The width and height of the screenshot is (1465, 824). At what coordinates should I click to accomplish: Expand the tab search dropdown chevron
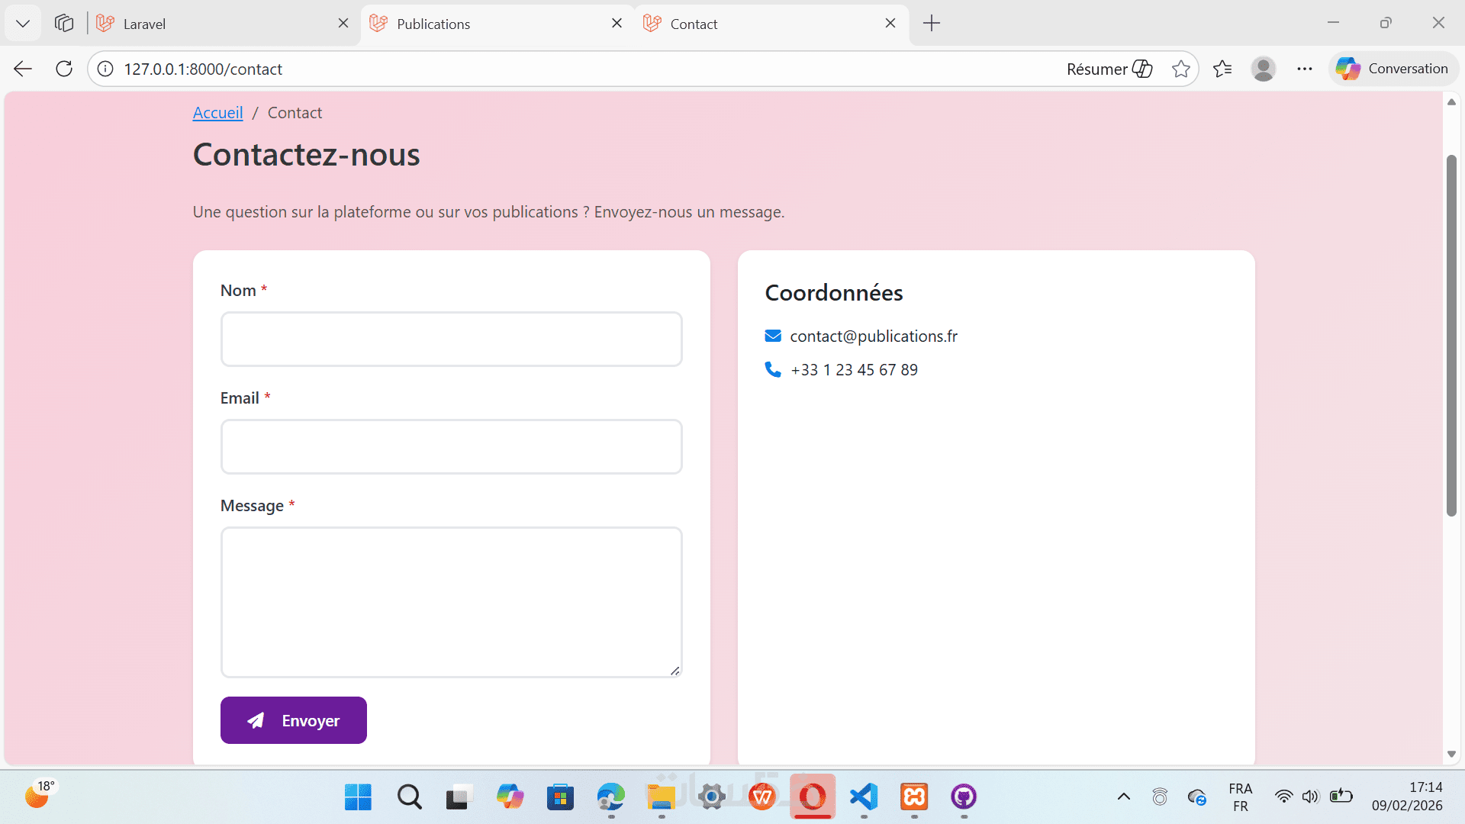(23, 24)
